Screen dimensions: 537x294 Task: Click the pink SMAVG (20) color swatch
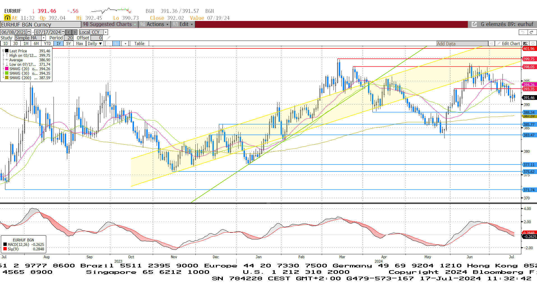(7, 69)
